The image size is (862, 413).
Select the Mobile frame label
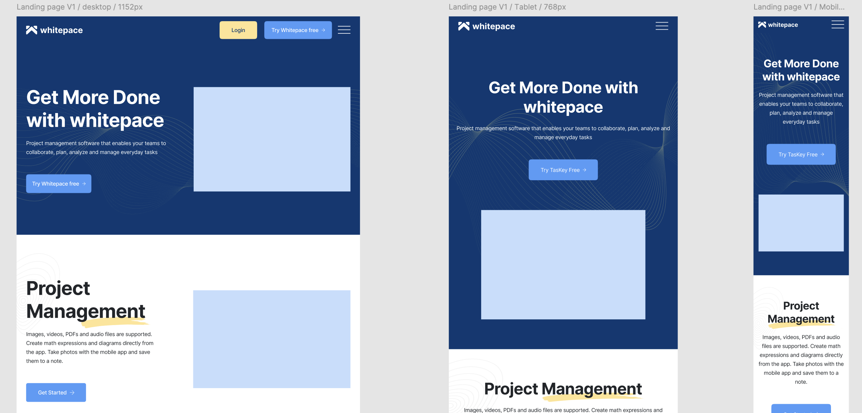pos(799,7)
